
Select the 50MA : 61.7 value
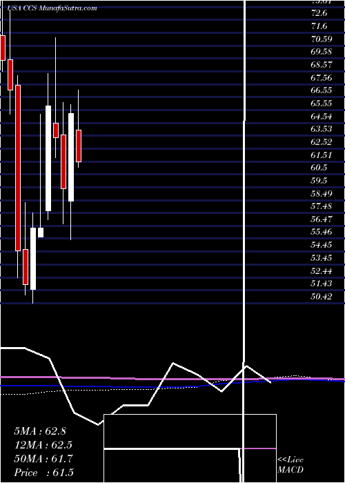point(43,459)
